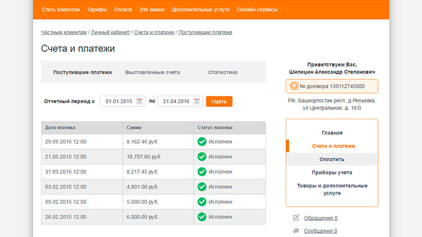This screenshot has height=237, width=422.
Task: Click the address line ул Центральная, д. 16/0
Action: [x=332, y=108]
